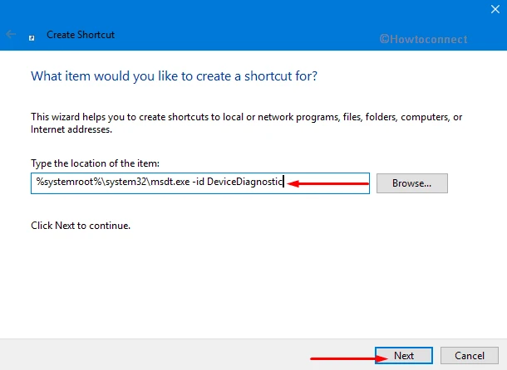The image size is (507, 370).
Task: Click the 'Click Next to continue.' text
Action: [81, 226]
